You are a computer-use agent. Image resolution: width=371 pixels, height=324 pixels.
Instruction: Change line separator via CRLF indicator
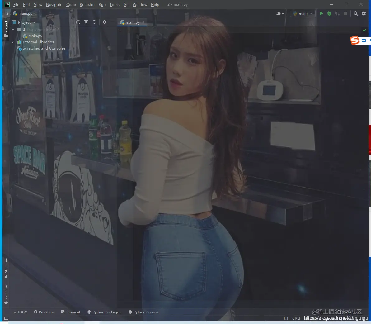tap(296, 318)
